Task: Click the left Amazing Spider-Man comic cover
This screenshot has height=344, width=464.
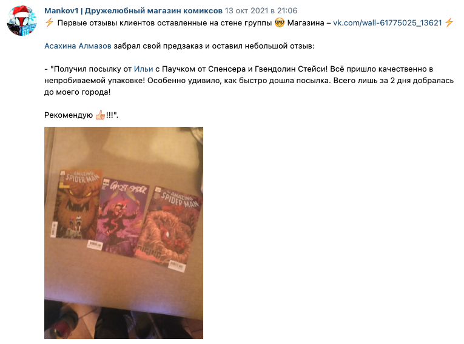Action: 78,204
